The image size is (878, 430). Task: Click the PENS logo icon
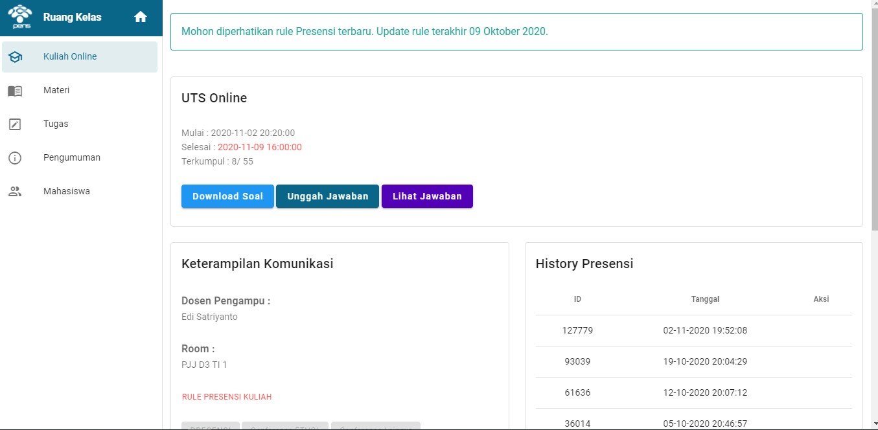click(20, 17)
